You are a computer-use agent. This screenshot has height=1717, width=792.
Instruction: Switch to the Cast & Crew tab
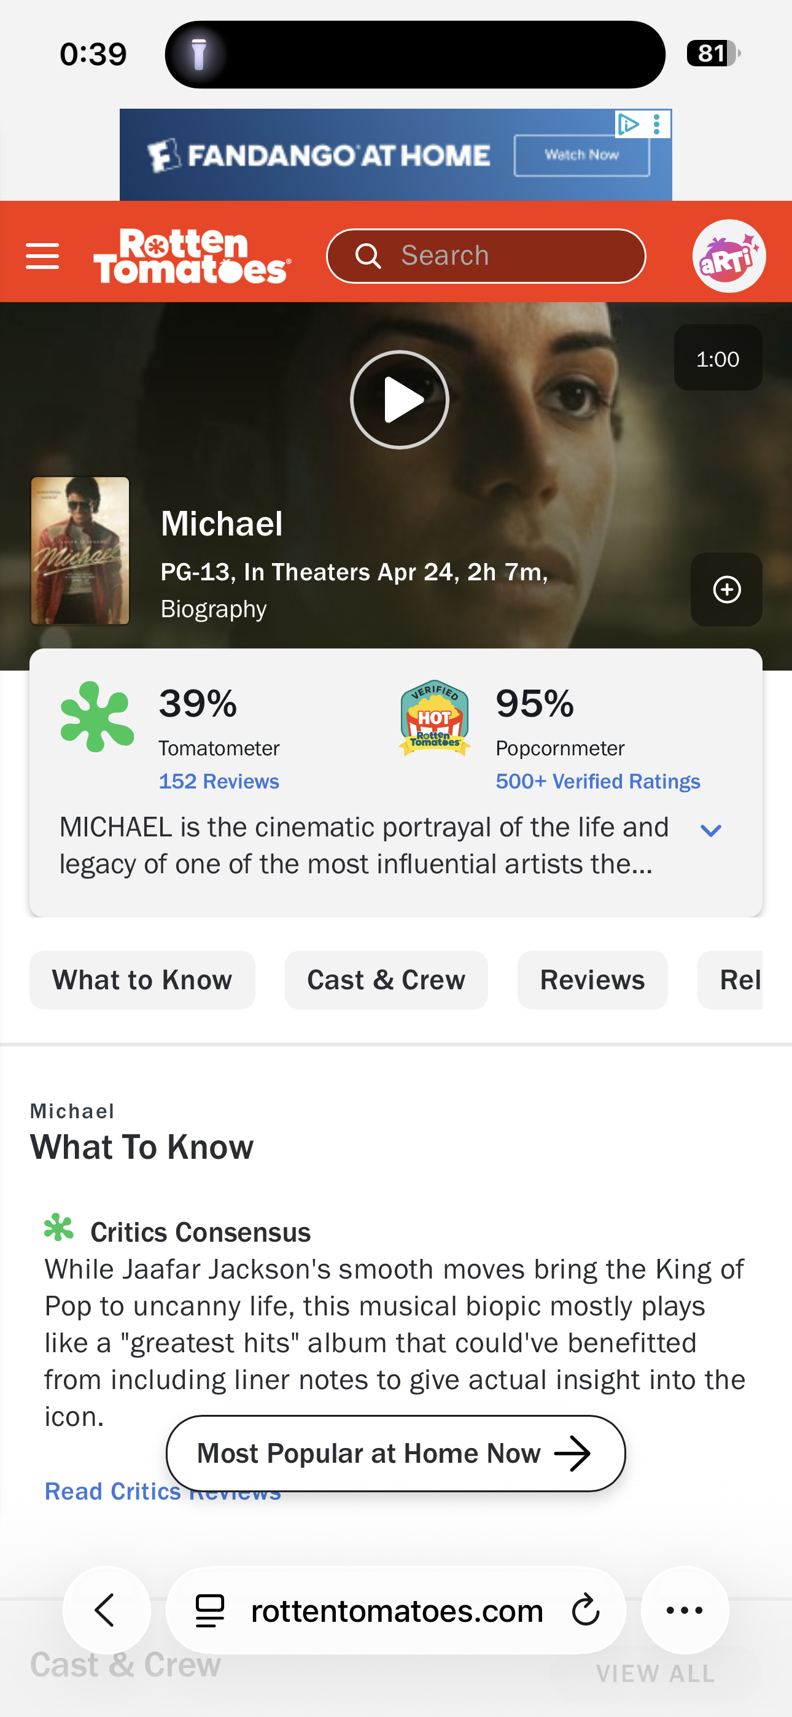point(386,980)
